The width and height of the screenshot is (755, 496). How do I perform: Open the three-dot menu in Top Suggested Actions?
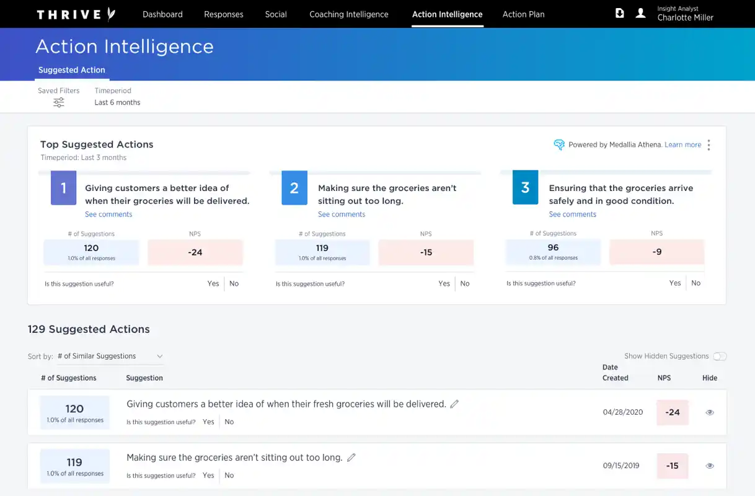click(x=709, y=145)
